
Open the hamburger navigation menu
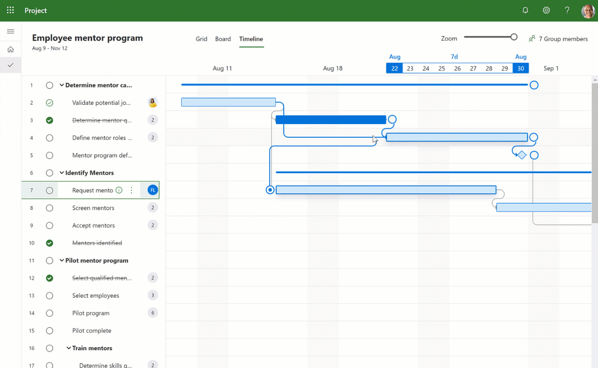10,31
